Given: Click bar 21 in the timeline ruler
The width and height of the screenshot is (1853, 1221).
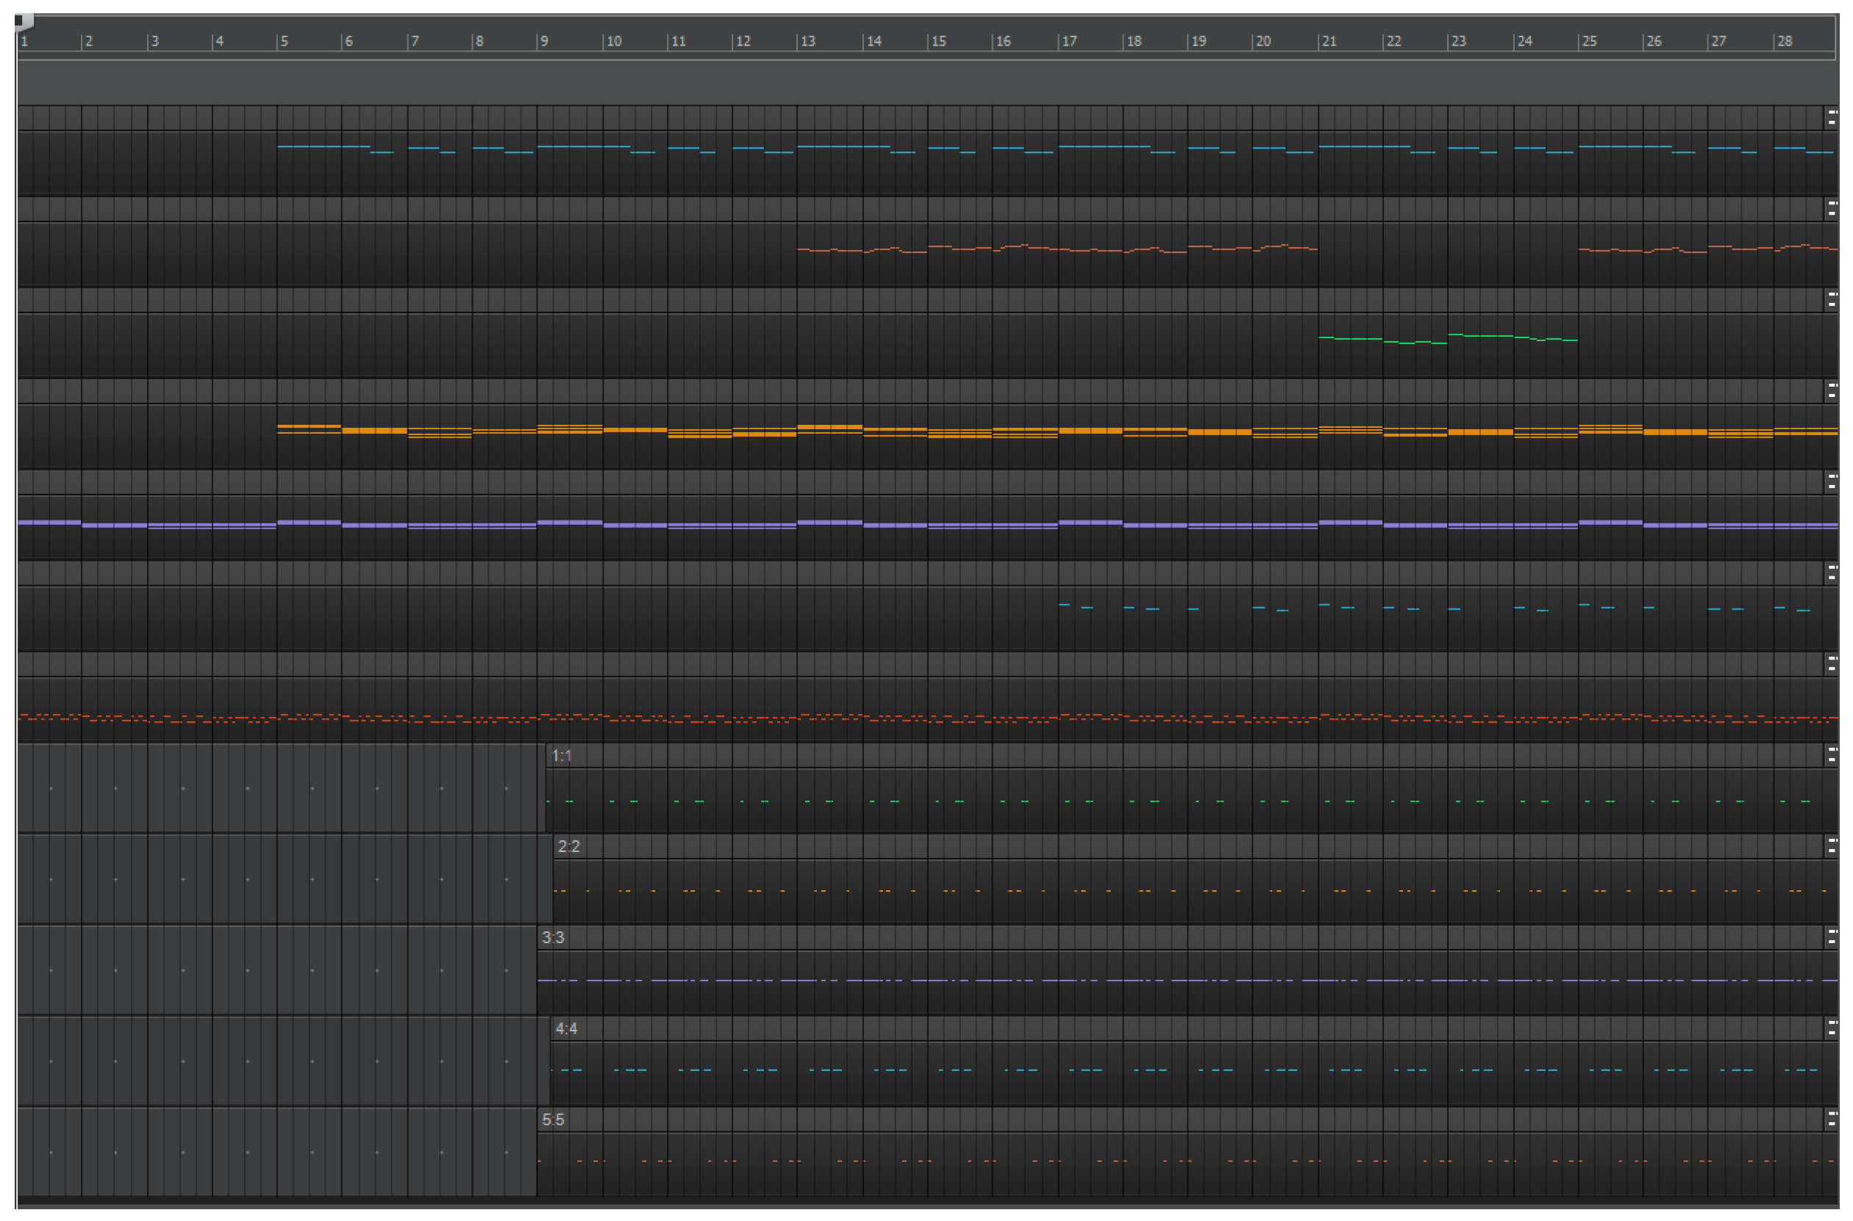Looking at the screenshot, I should 1329,41.
